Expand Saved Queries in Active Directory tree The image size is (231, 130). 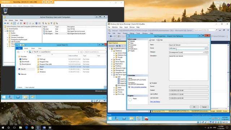(5, 29)
